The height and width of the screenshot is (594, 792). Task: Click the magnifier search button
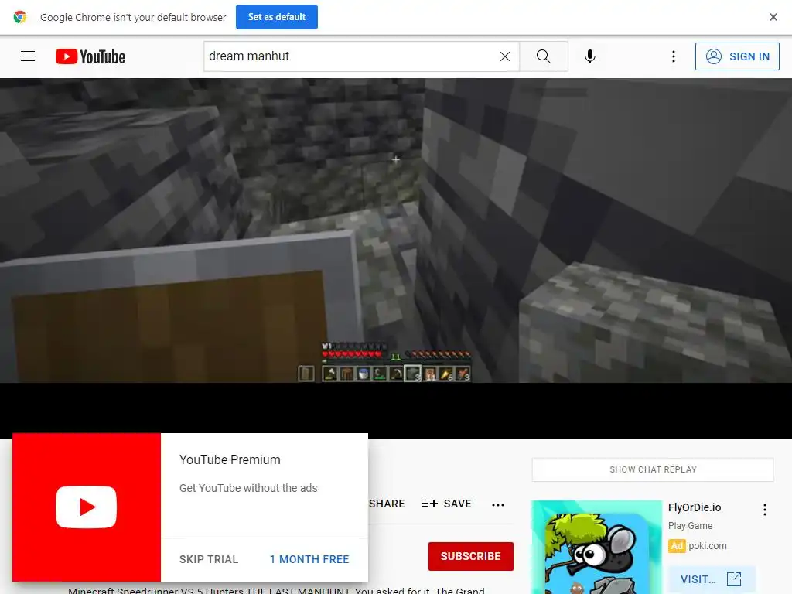[544, 56]
